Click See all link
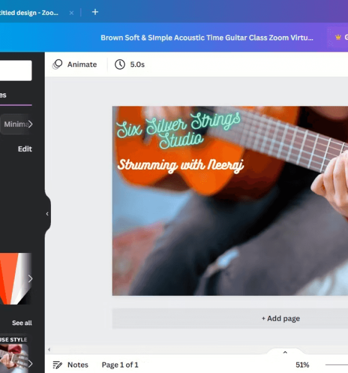348x373 pixels. [22, 323]
